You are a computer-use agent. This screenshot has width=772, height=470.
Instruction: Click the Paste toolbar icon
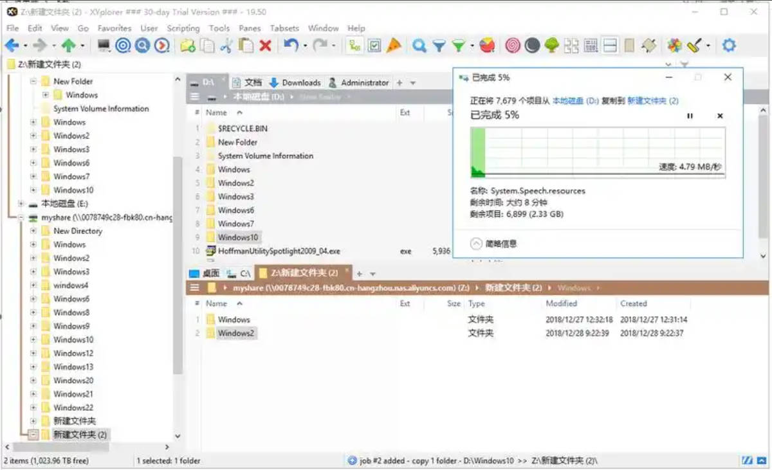[x=246, y=46]
